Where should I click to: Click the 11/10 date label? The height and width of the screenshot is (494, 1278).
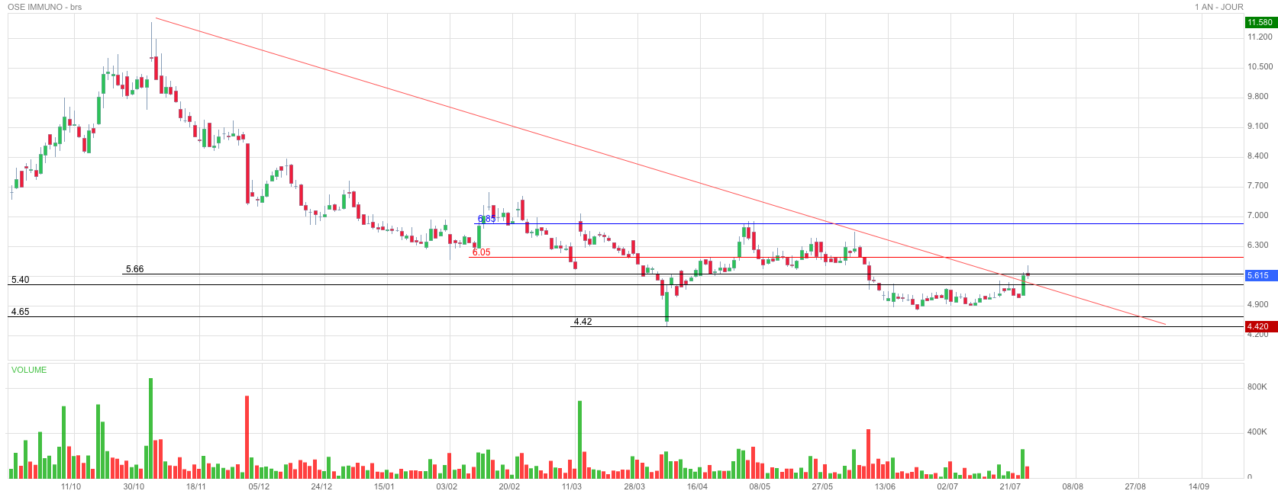pos(71,486)
